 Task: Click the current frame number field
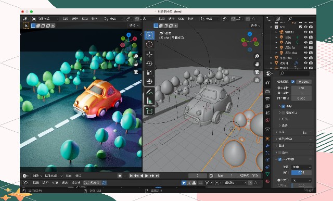(198, 175)
